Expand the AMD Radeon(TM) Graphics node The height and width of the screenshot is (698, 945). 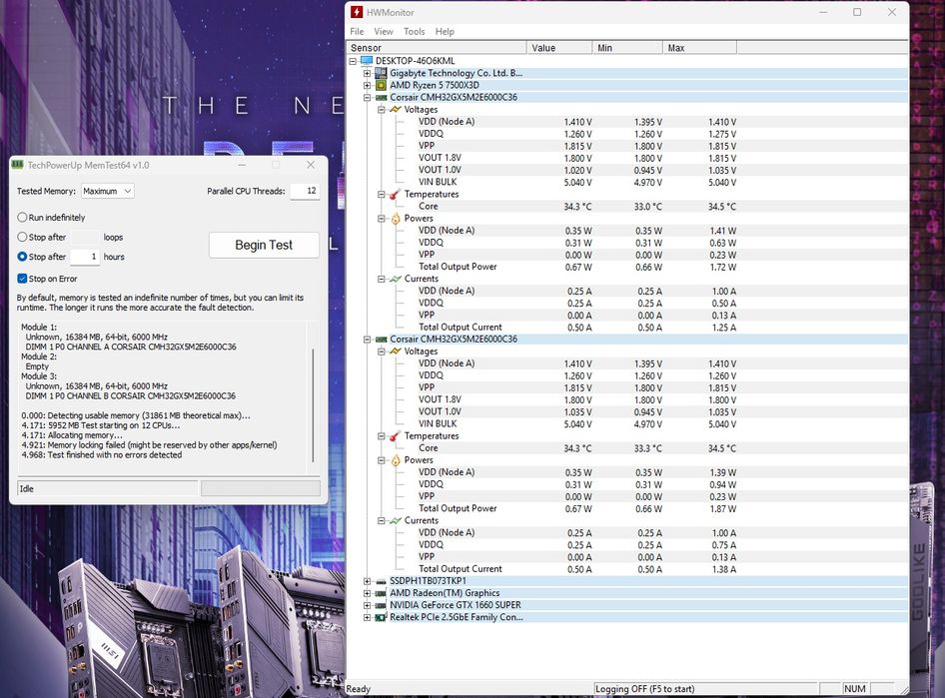367,593
